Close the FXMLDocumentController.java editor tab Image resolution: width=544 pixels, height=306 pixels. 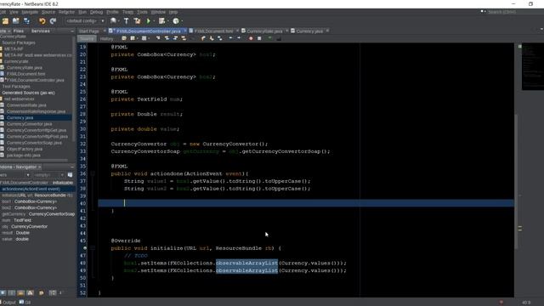(185, 31)
